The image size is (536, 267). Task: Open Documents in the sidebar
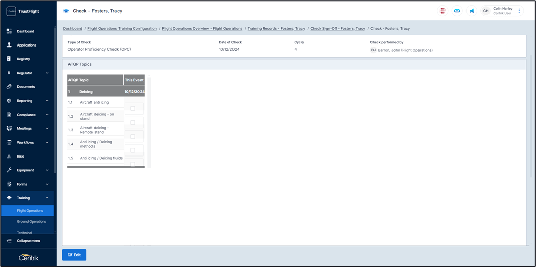26,87
